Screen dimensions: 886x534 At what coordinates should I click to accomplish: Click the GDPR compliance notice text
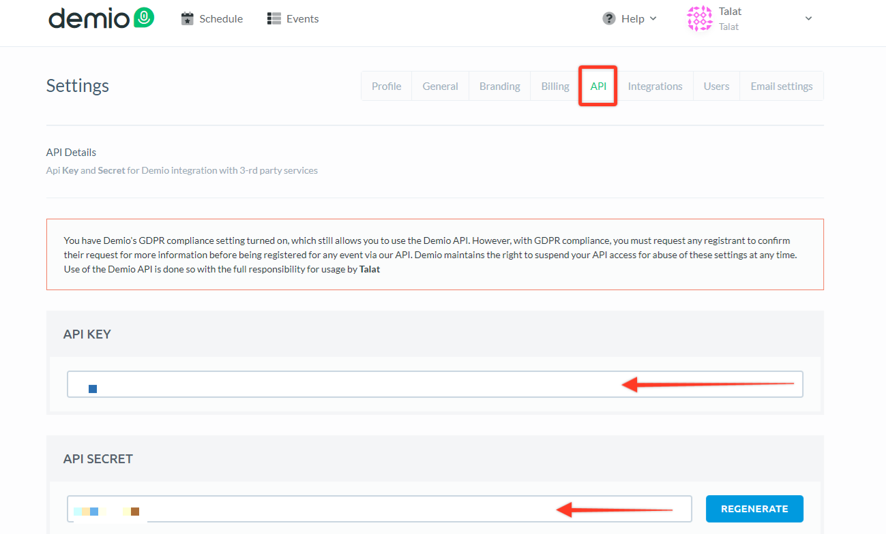(x=430, y=255)
